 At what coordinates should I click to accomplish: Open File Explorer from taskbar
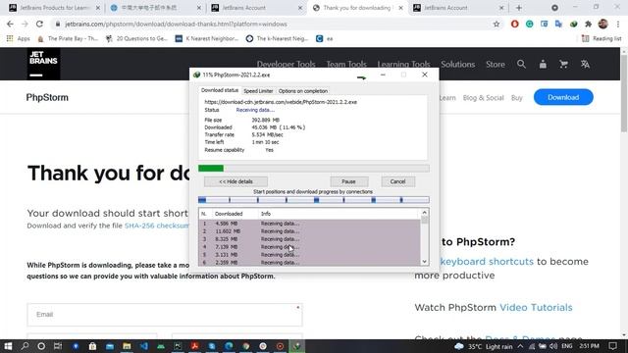click(127, 346)
